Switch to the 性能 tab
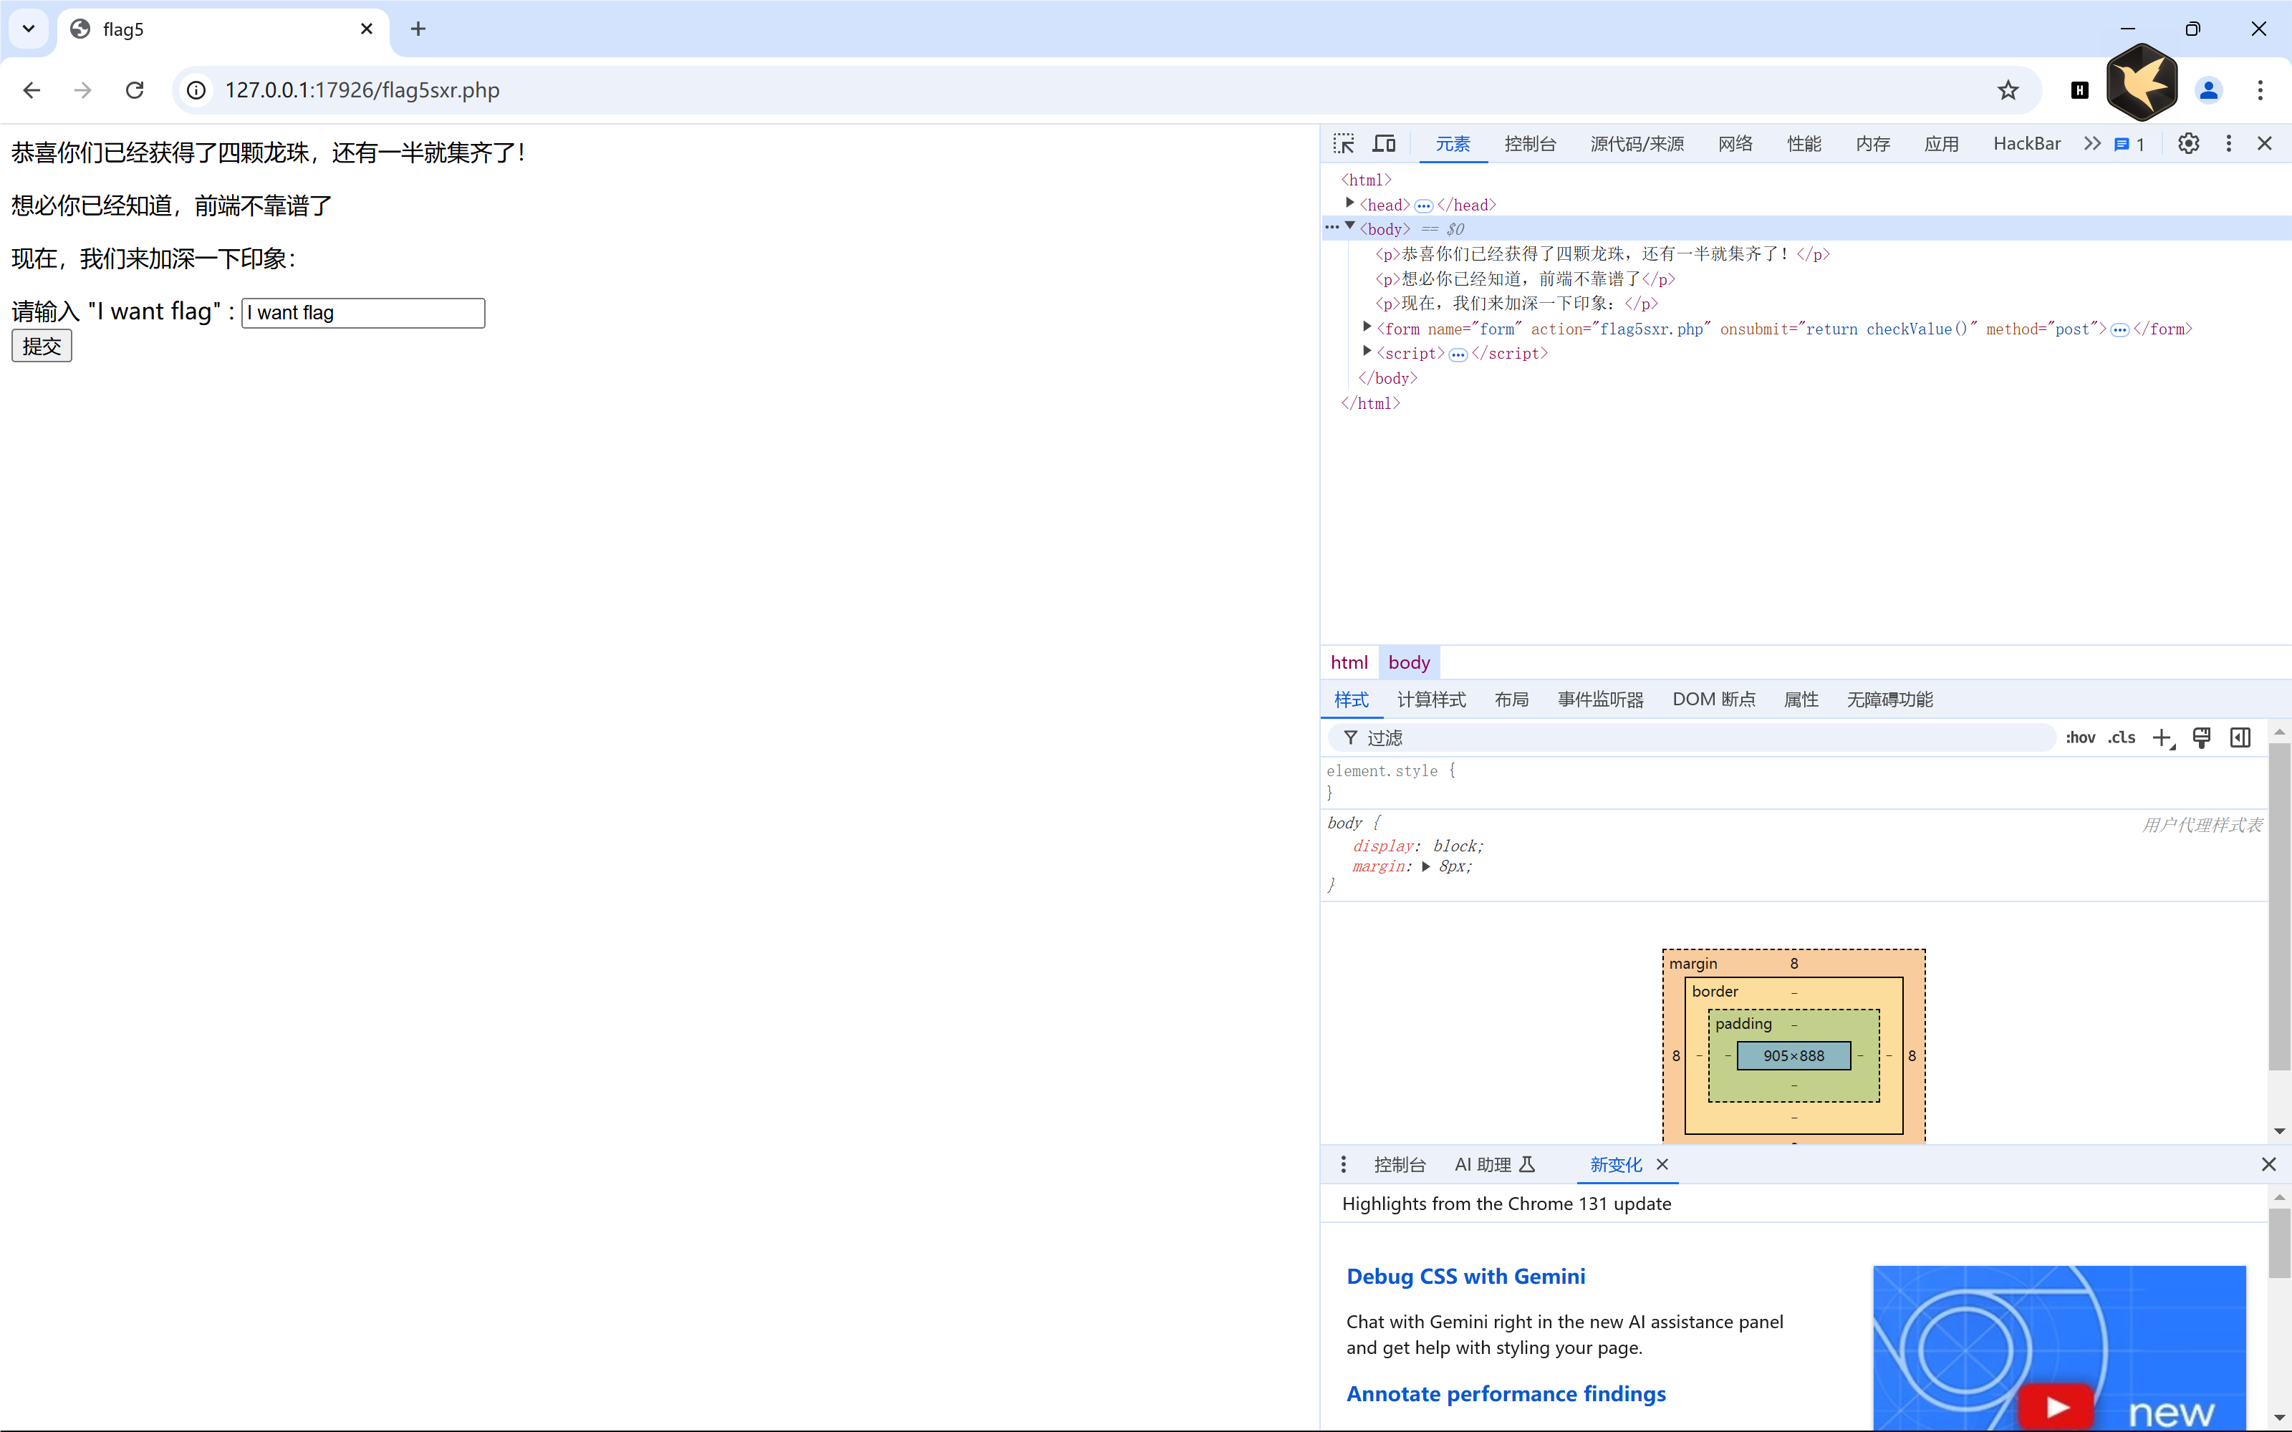The width and height of the screenshot is (2292, 1432). click(1804, 144)
